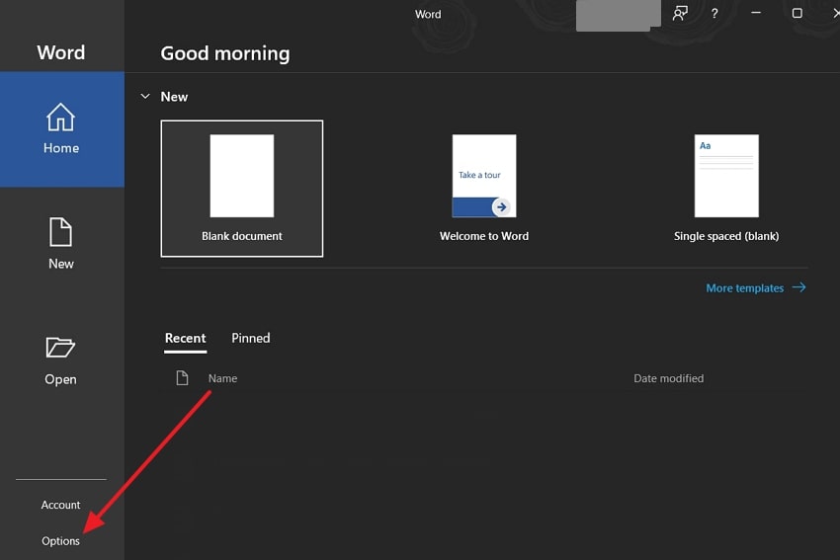Viewport: 840px width, 560px height.
Task: Open the New document page icon
Action: pyautogui.click(x=61, y=232)
